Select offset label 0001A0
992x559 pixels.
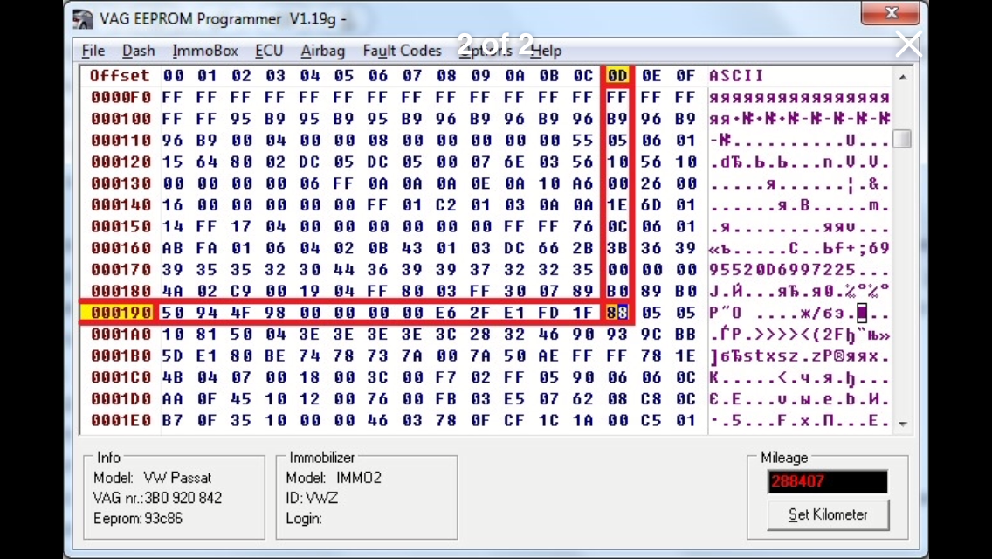point(121,335)
